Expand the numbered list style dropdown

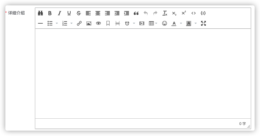pyautogui.click(x=72, y=23)
